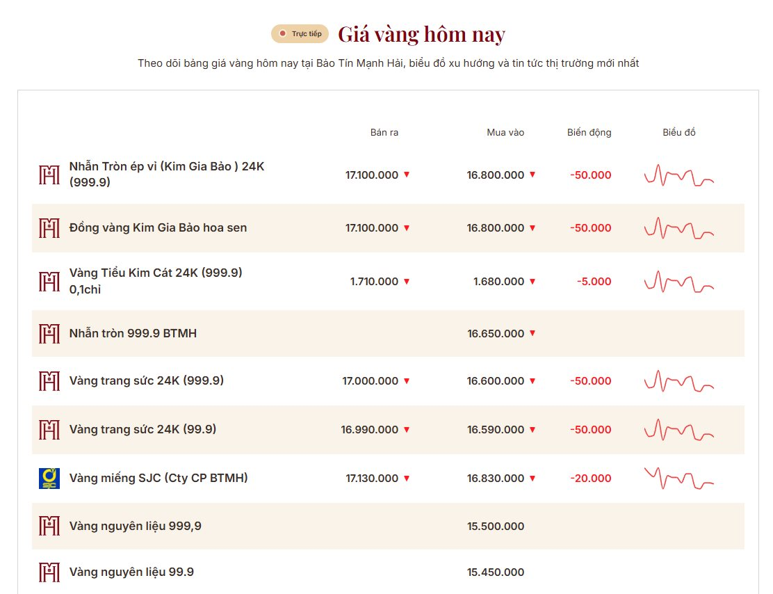Click the BTMH icon next to Vàng Tiểu Kim Cát

point(49,281)
